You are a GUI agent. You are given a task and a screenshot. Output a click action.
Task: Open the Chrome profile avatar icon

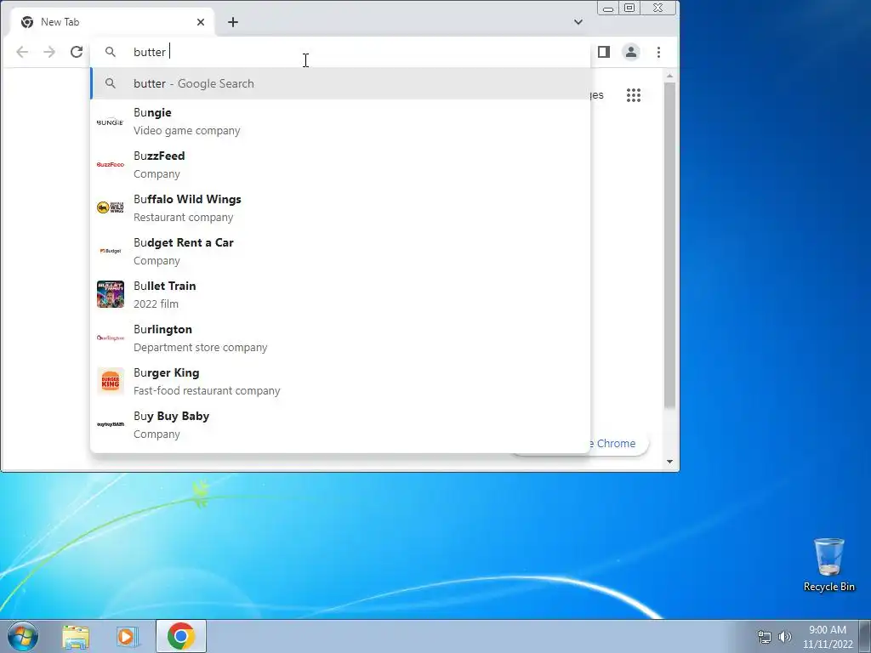tap(631, 52)
